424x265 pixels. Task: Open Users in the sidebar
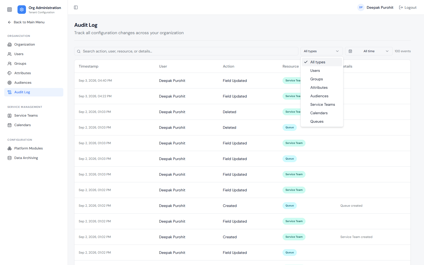tap(34, 54)
